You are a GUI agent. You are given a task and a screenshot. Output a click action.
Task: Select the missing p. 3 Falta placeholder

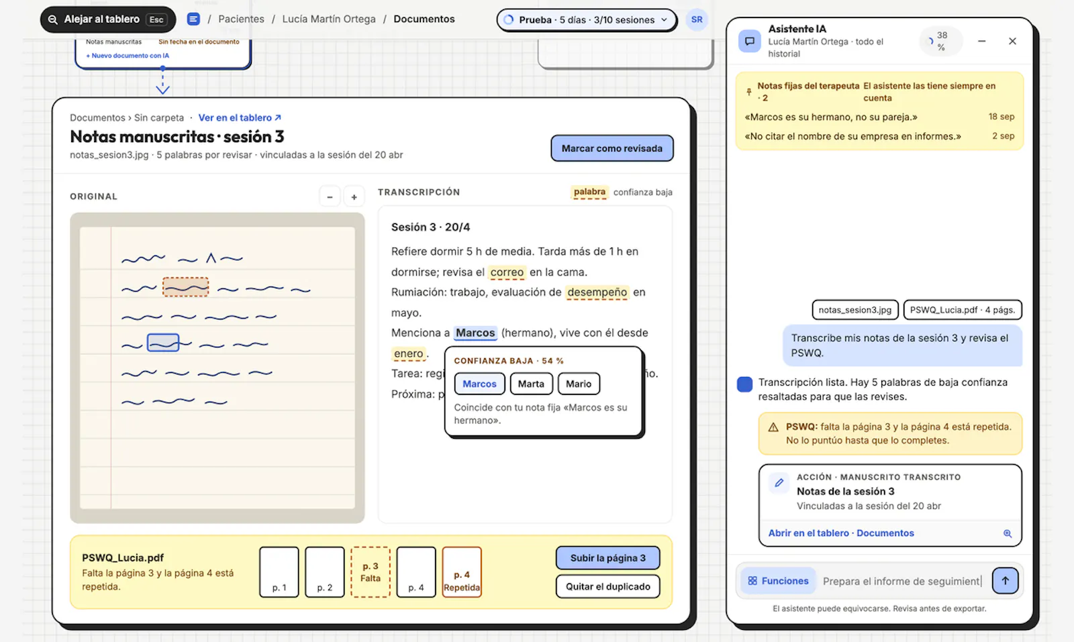click(371, 572)
